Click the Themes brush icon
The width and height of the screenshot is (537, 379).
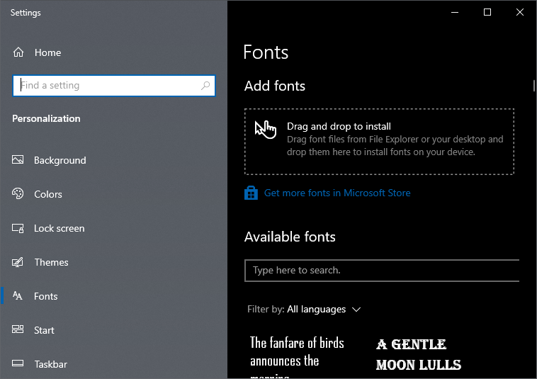coord(18,262)
